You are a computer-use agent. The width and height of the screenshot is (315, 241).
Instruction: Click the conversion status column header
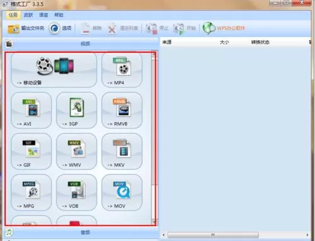pos(260,42)
